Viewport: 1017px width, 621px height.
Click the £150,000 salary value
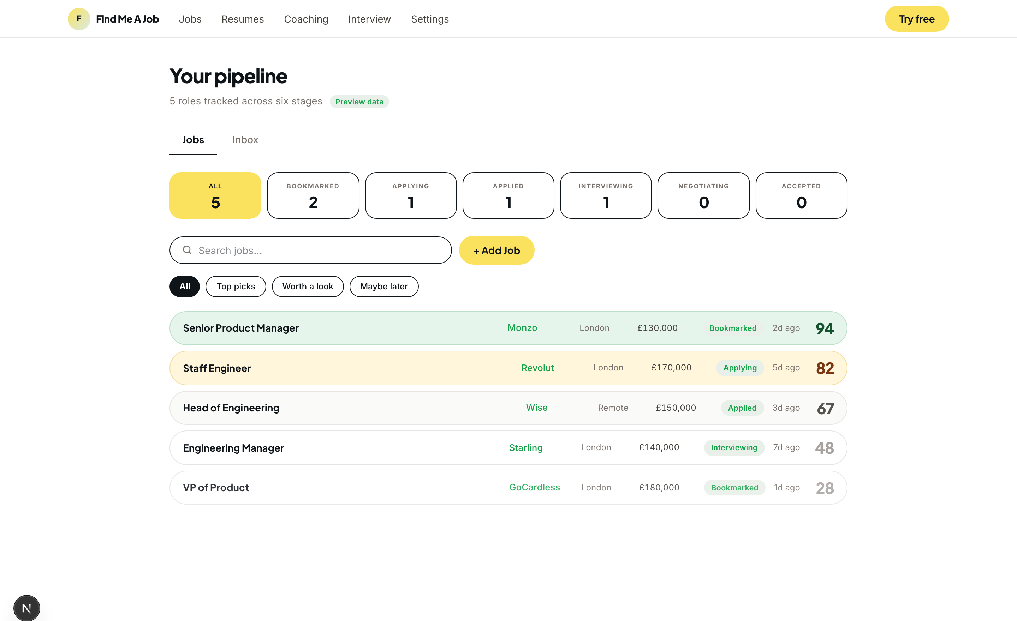pos(676,408)
